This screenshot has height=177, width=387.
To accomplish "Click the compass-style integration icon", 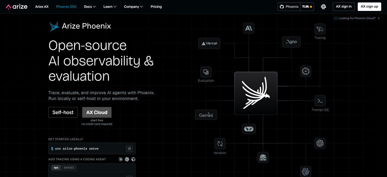I will (306, 71).
